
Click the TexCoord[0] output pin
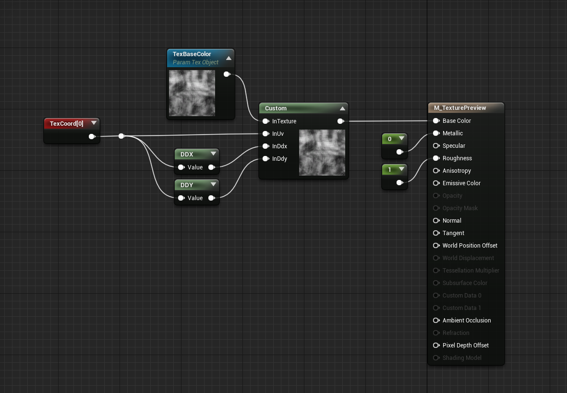(x=92, y=136)
